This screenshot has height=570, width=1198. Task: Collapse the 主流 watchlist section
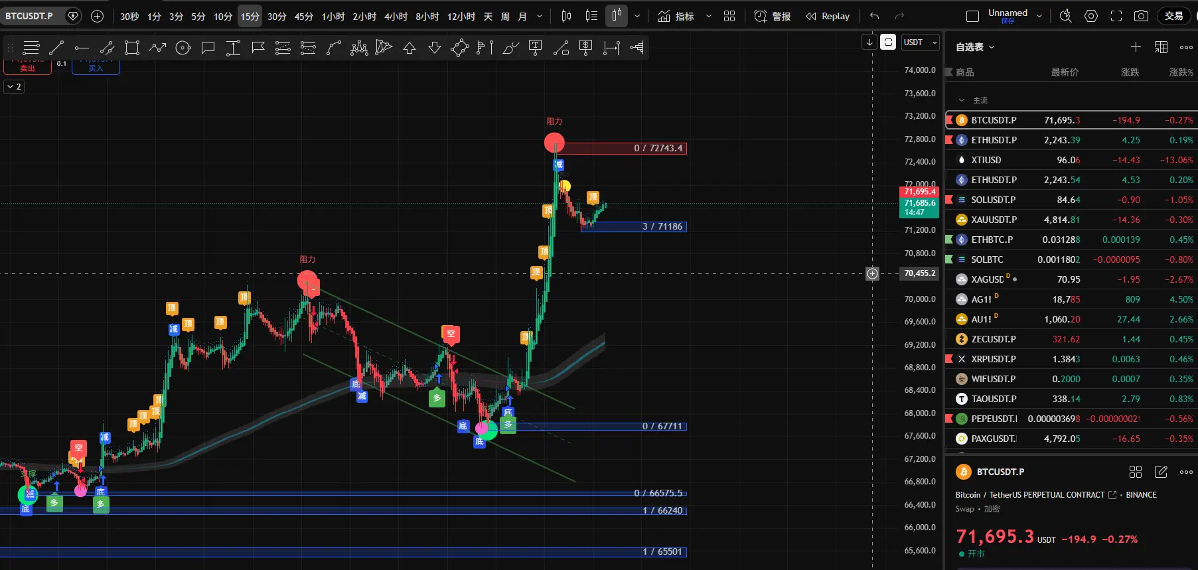click(962, 100)
